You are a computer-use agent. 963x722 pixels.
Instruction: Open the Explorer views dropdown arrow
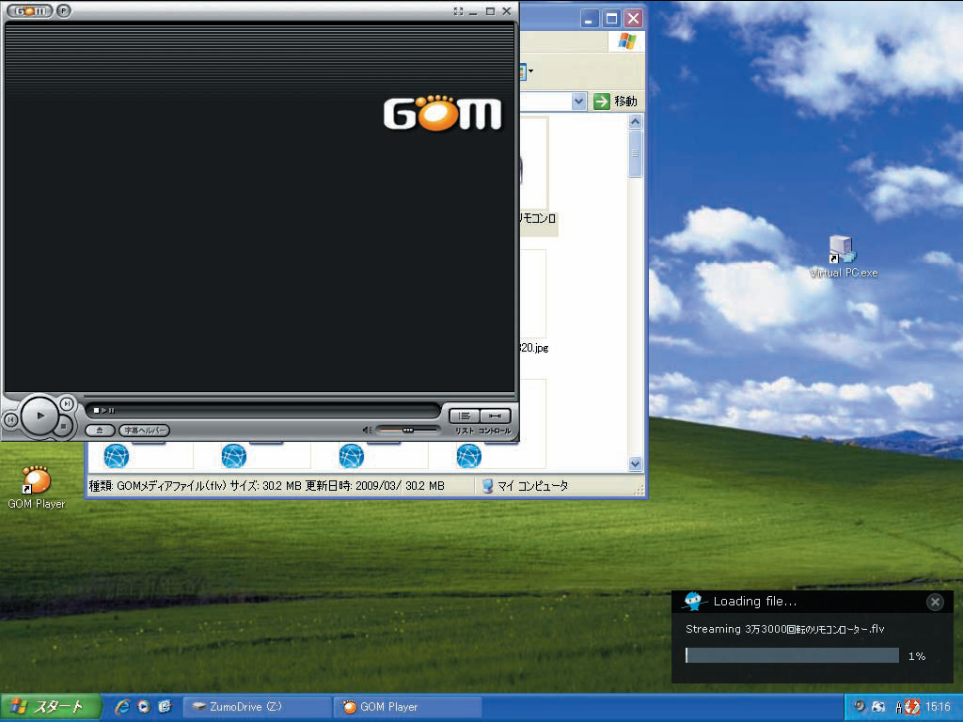(530, 71)
